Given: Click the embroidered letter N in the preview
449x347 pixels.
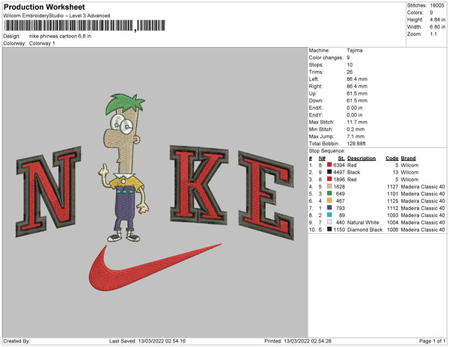Looking at the screenshot, I should (x=48, y=191).
